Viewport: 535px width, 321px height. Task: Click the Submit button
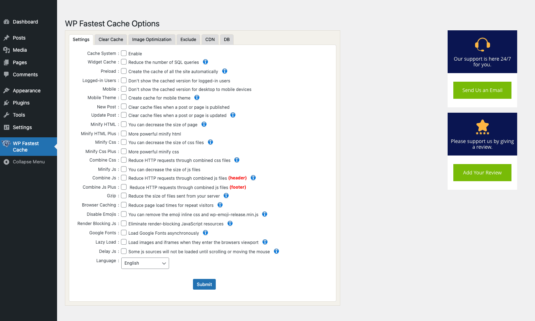[204, 284]
